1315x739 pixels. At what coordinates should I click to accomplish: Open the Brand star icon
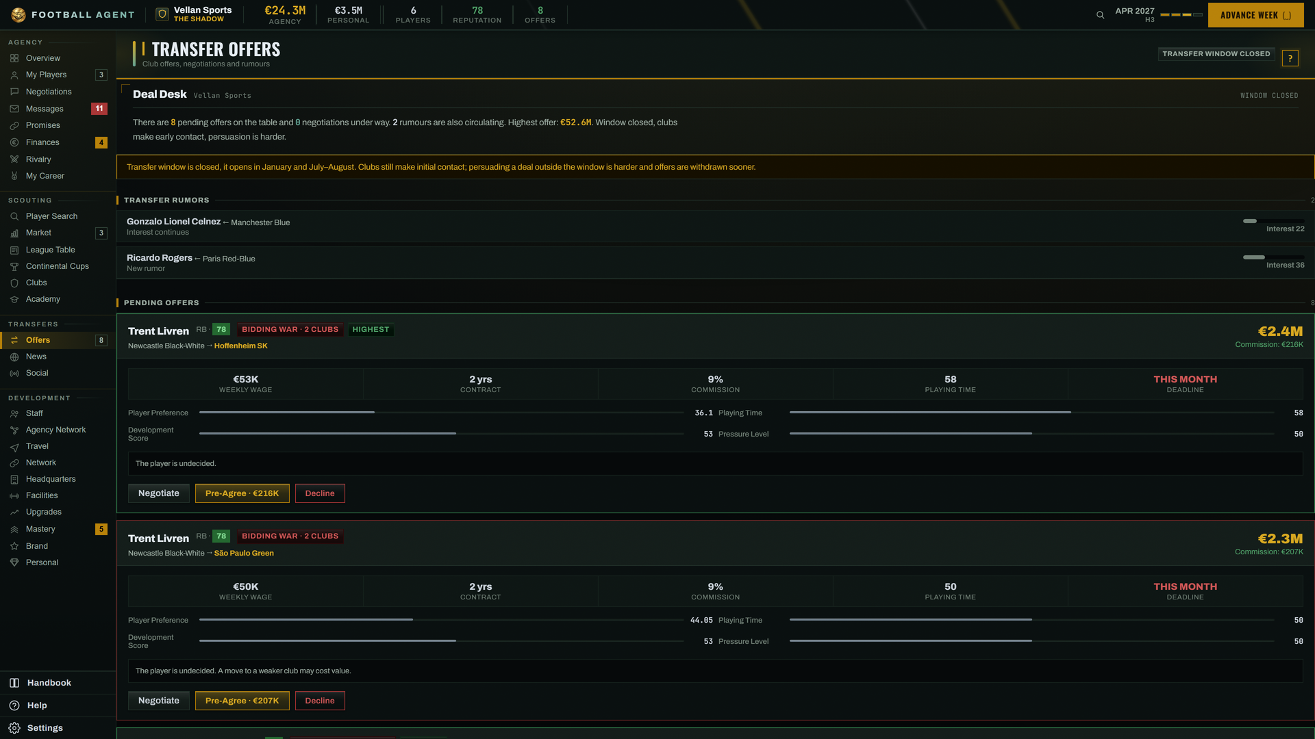pos(14,546)
